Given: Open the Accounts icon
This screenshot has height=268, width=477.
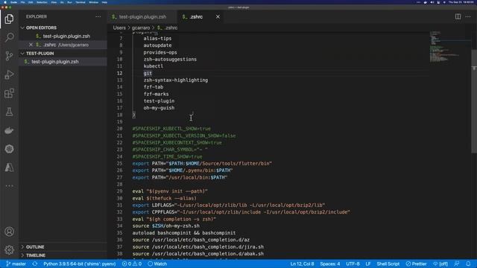Looking at the screenshot, I should pyautogui.click(x=9, y=232).
